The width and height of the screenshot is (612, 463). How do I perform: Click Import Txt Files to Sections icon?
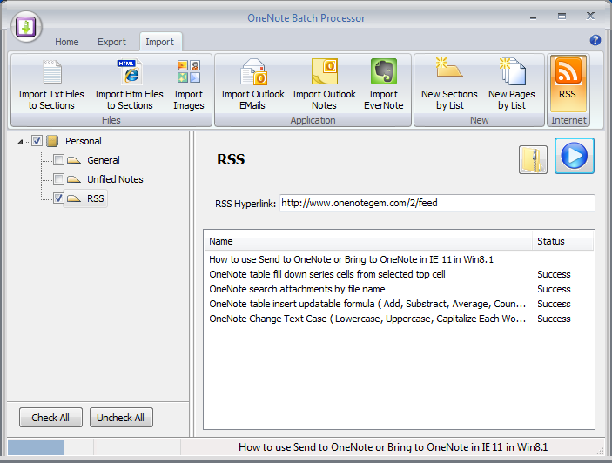point(51,84)
